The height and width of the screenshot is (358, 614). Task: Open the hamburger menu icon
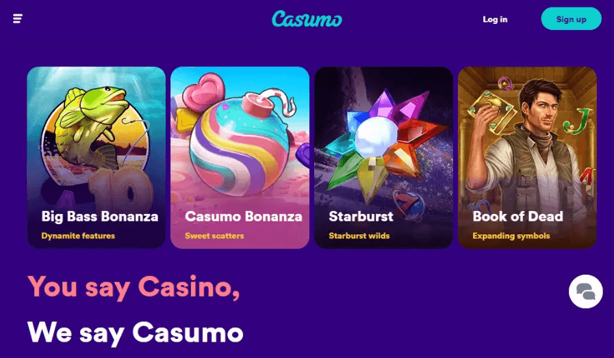click(18, 18)
